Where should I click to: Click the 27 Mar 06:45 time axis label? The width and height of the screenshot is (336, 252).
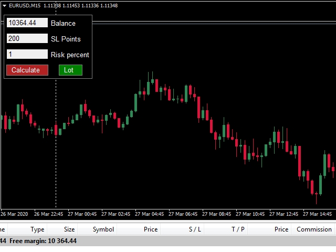click(183, 214)
